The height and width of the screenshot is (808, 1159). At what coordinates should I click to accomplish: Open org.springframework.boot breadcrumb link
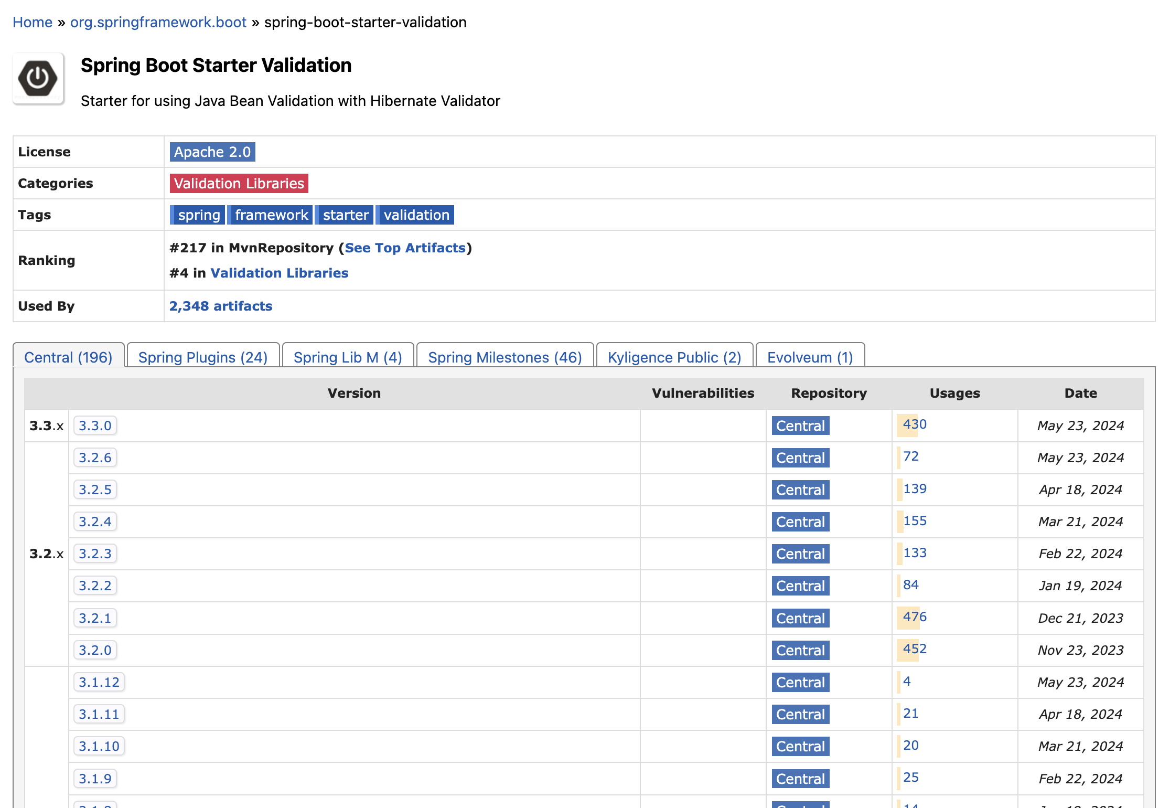(158, 22)
